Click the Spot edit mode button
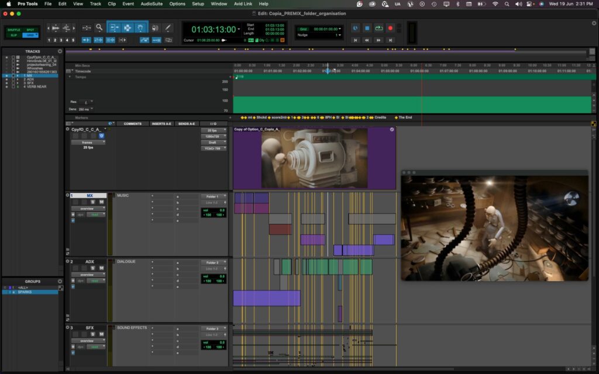The width and height of the screenshot is (599, 374). (30, 29)
